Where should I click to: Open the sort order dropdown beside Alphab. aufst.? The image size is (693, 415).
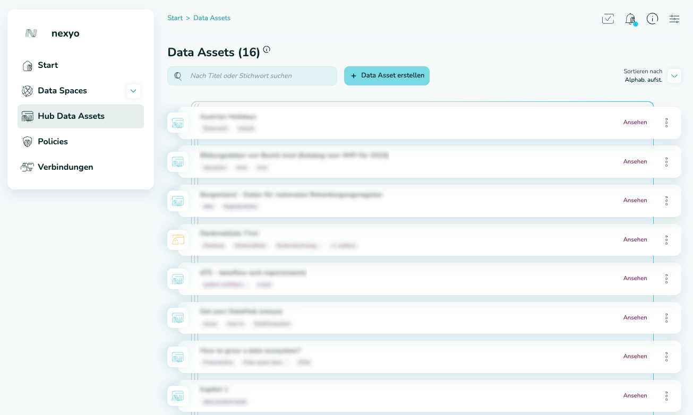(674, 75)
